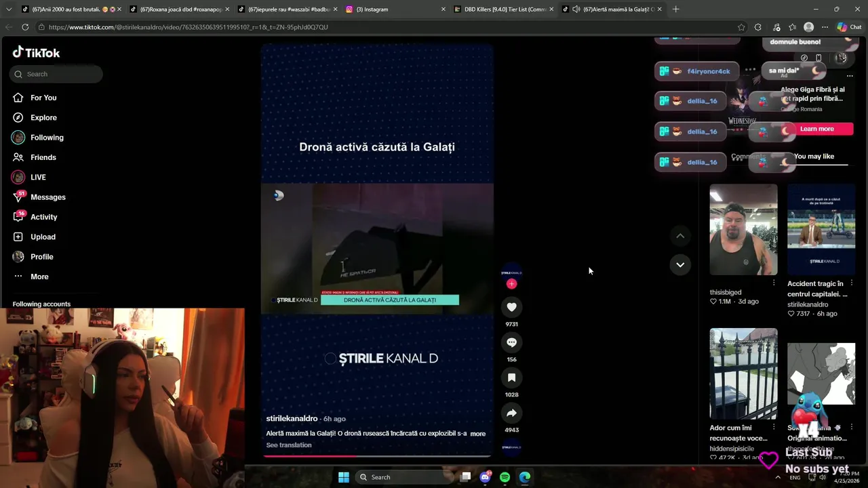Share the video with arrow icon
The image size is (868, 488).
point(512,413)
